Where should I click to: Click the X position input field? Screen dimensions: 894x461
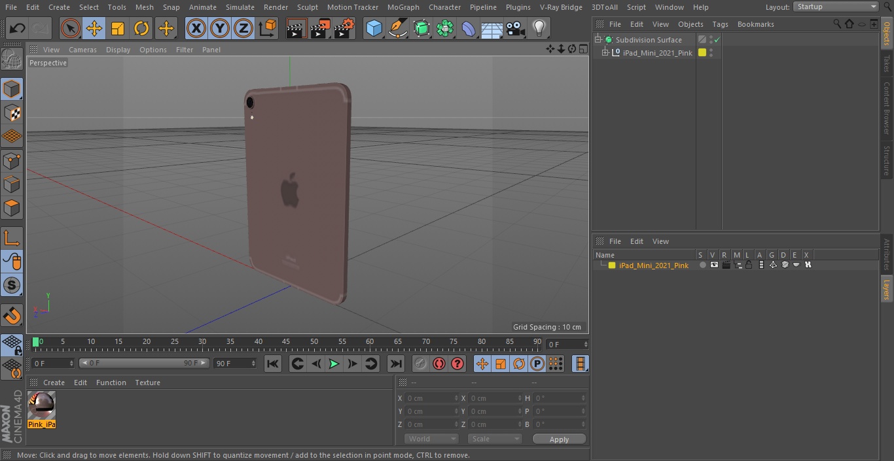(x=431, y=398)
